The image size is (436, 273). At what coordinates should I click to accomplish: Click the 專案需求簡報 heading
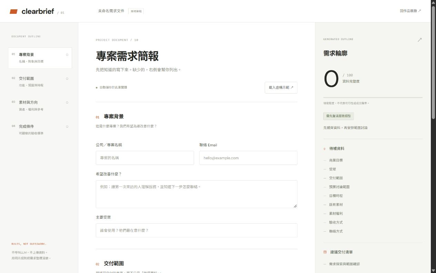[x=127, y=56]
